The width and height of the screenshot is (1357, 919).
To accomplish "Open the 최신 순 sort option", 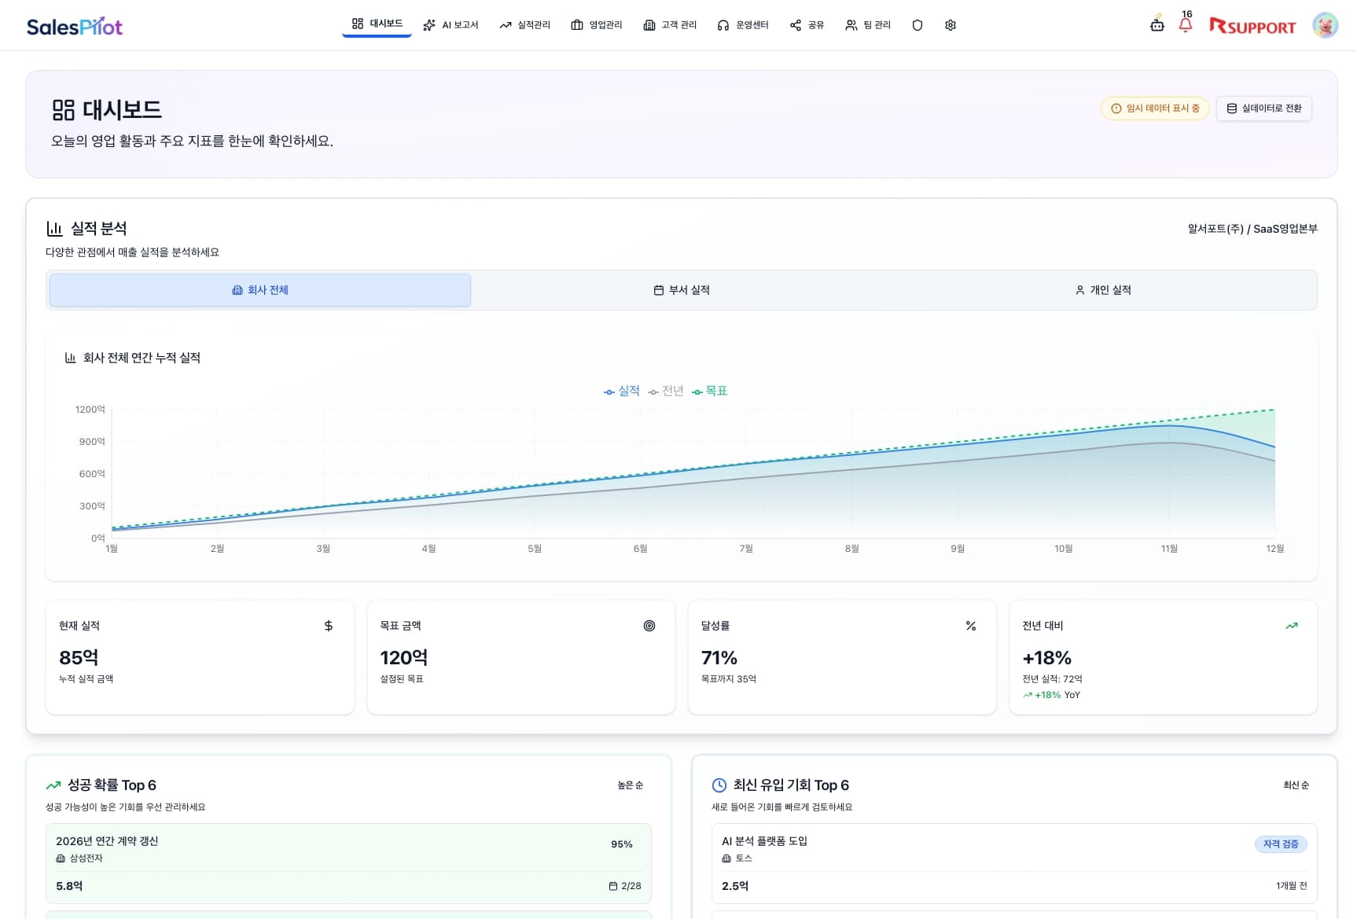I will pyautogui.click(x=1296, y=785).
